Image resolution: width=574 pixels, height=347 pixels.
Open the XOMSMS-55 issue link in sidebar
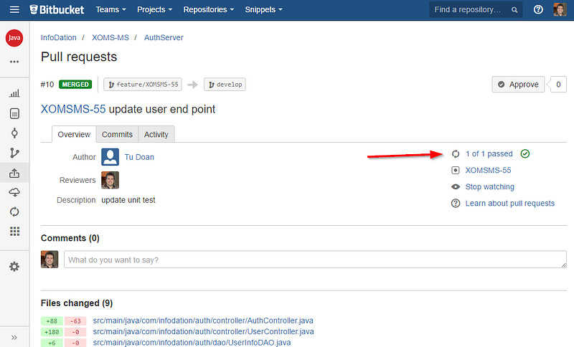tap(488, 171)
